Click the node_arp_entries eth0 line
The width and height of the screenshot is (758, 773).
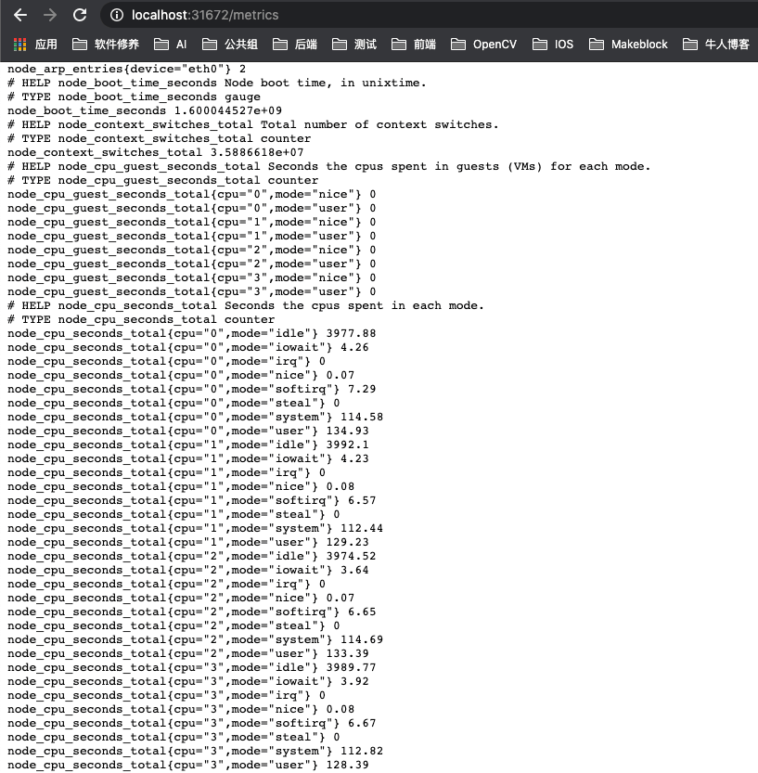tap(127, 69)
